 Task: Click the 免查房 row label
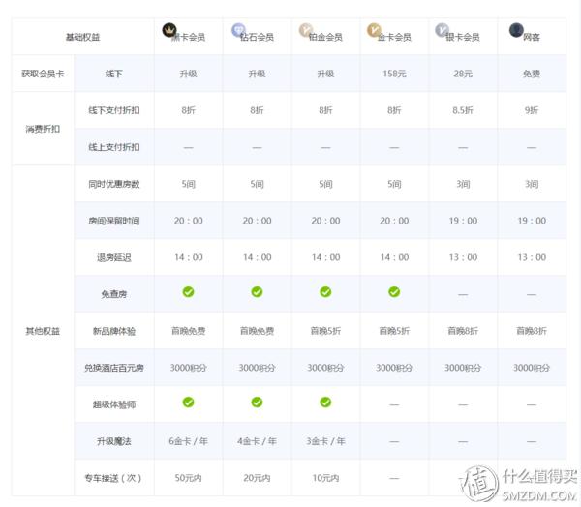(113, 294)
